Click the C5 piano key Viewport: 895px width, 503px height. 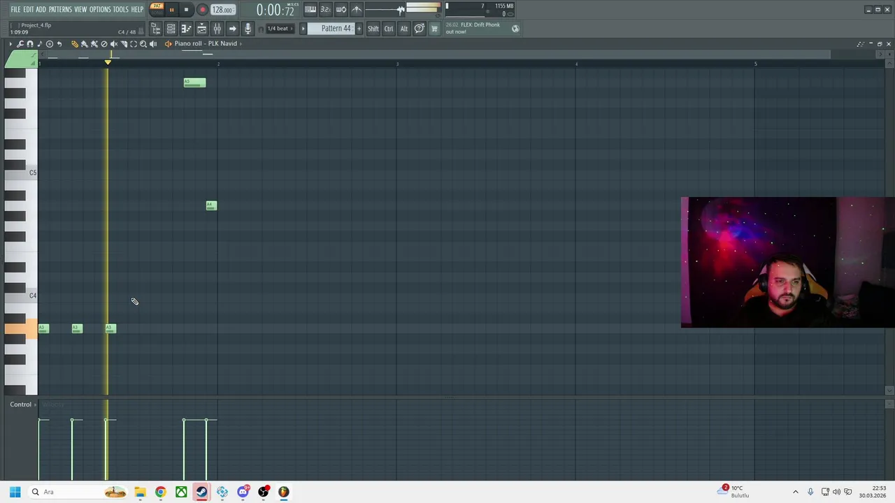pos(21,173)
